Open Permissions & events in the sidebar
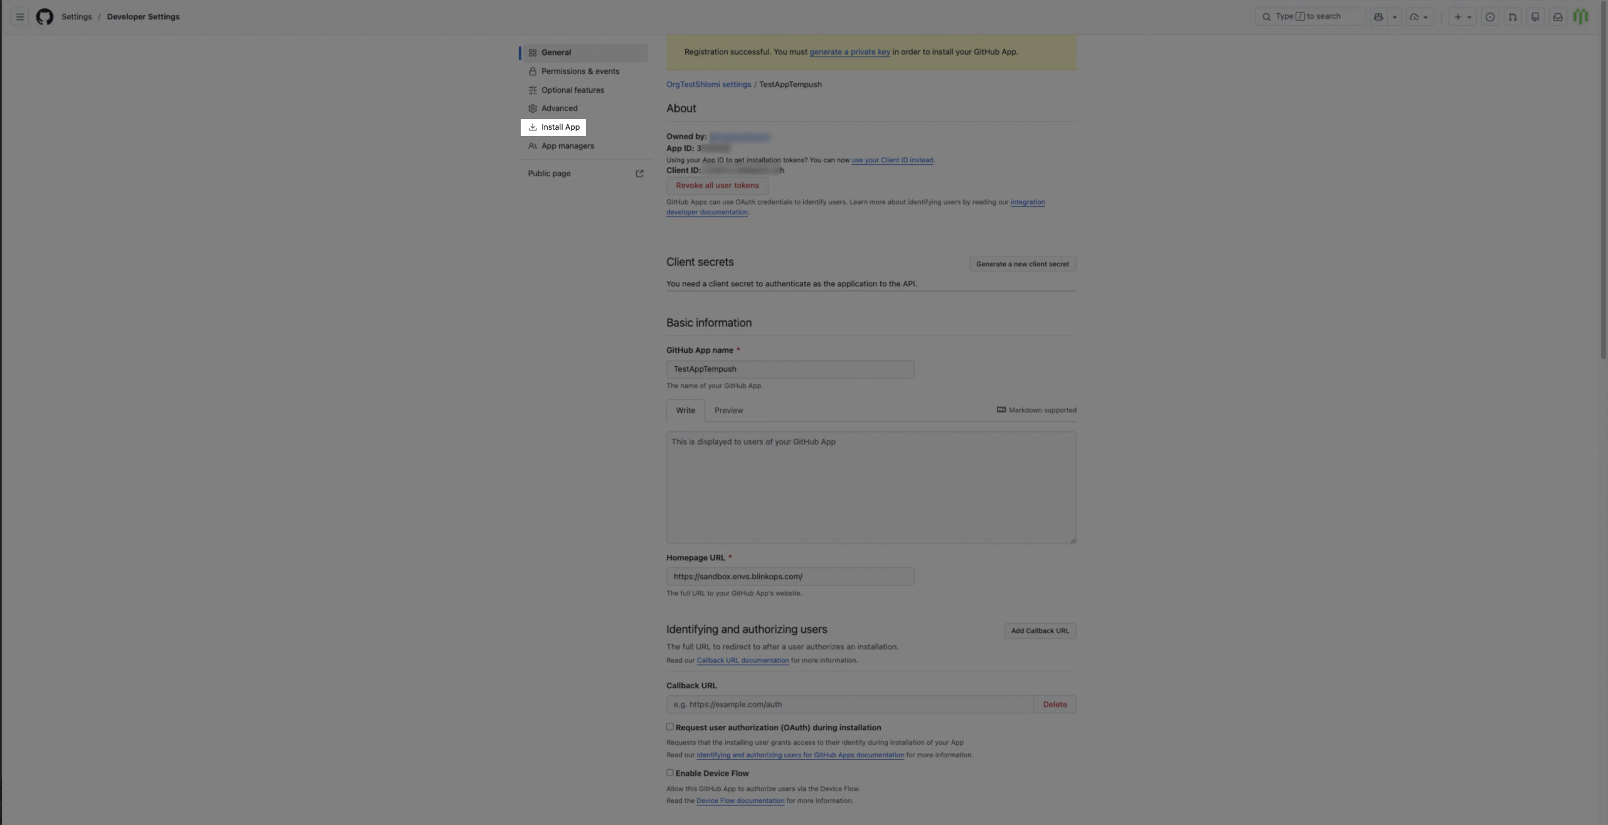This screenshot has height=825, width=1608. (585, 71)
